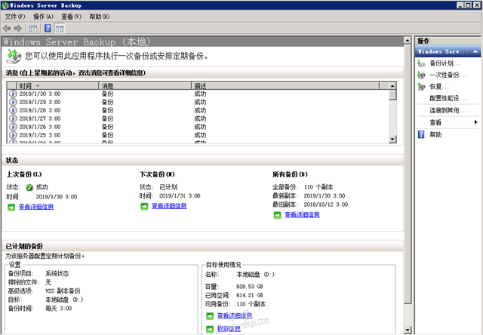Select the 2019/1/30 3:00 备份 message row
The image size is (483, 335).
pyautogui.click(x=197, y=94)
